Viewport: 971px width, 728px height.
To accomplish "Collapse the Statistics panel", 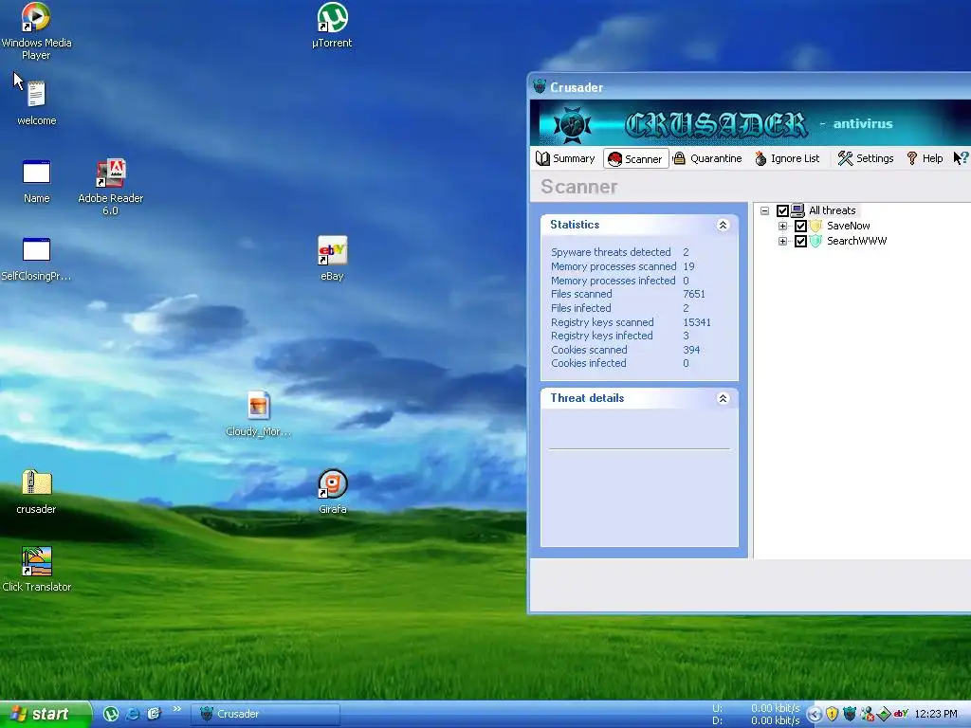I will click(723, 225).
